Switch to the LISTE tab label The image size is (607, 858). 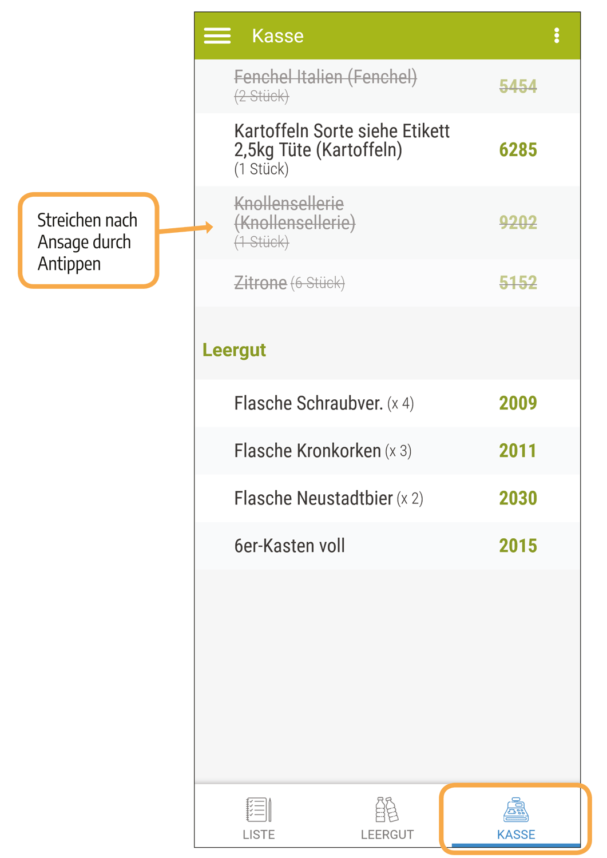pos(259,835)
